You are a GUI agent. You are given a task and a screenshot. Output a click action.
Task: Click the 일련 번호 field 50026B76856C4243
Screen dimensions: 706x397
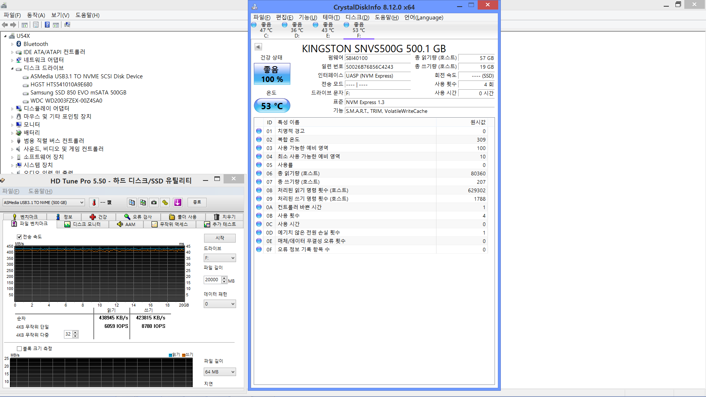378,67
